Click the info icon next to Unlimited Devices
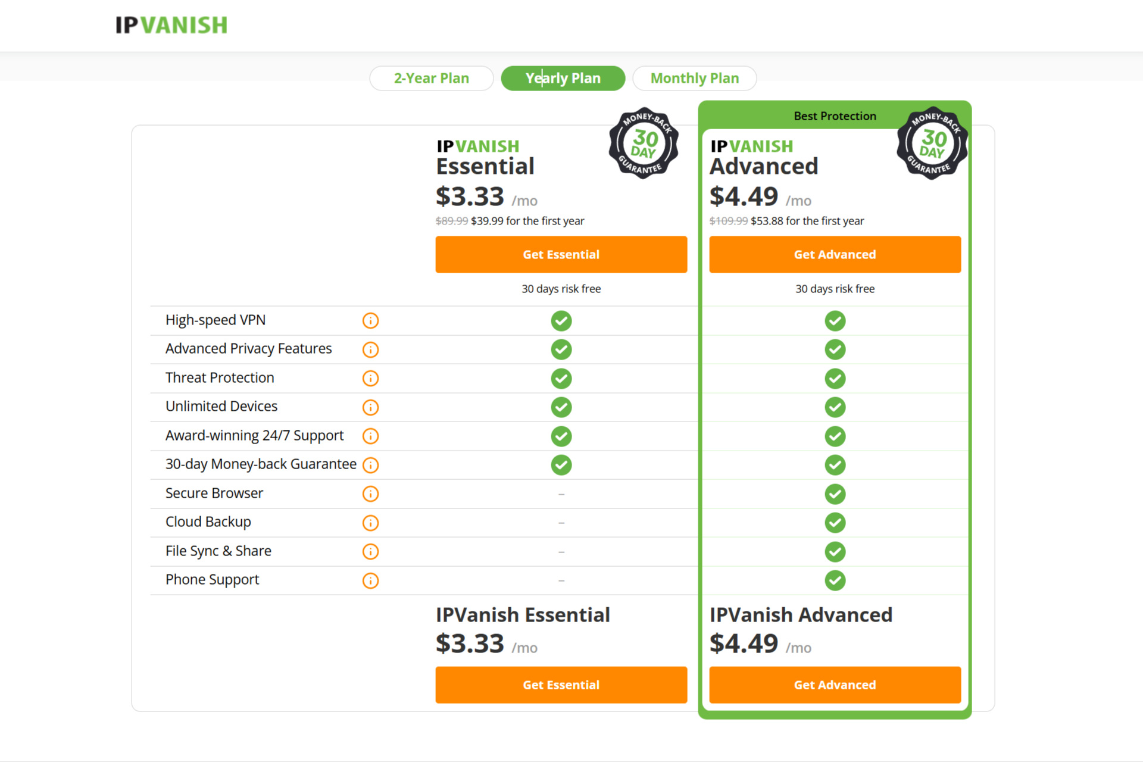The height and width of the screenshot is (762, 1143). [370, 405]
